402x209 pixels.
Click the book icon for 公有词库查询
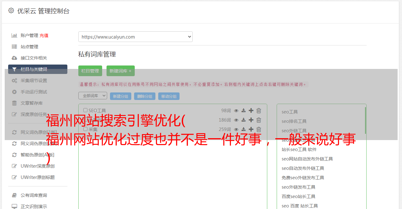point(14,195)
